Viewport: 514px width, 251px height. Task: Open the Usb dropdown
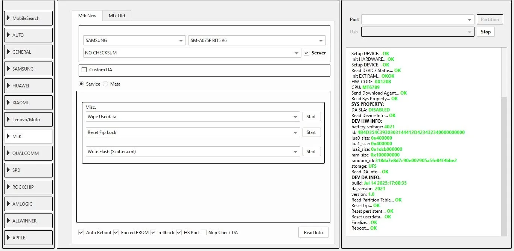(418, 32)
